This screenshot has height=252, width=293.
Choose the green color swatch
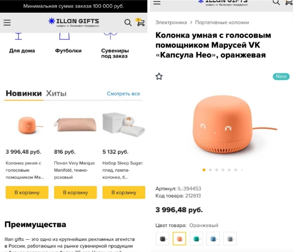pos(196,238)
